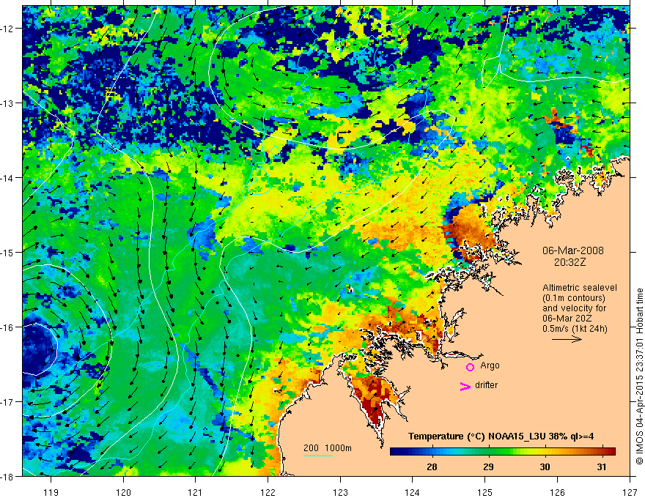Click the longitude axis label '122'
The height and width of the screenshot is (498, 645).
click(x=268, y=492)
